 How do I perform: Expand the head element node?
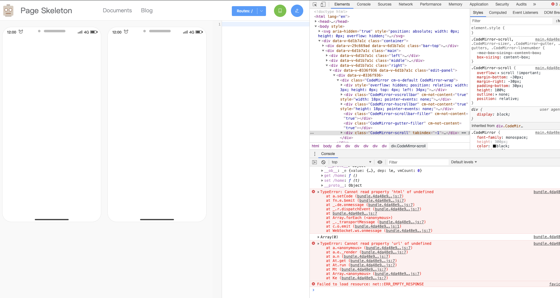coord(316,22)
